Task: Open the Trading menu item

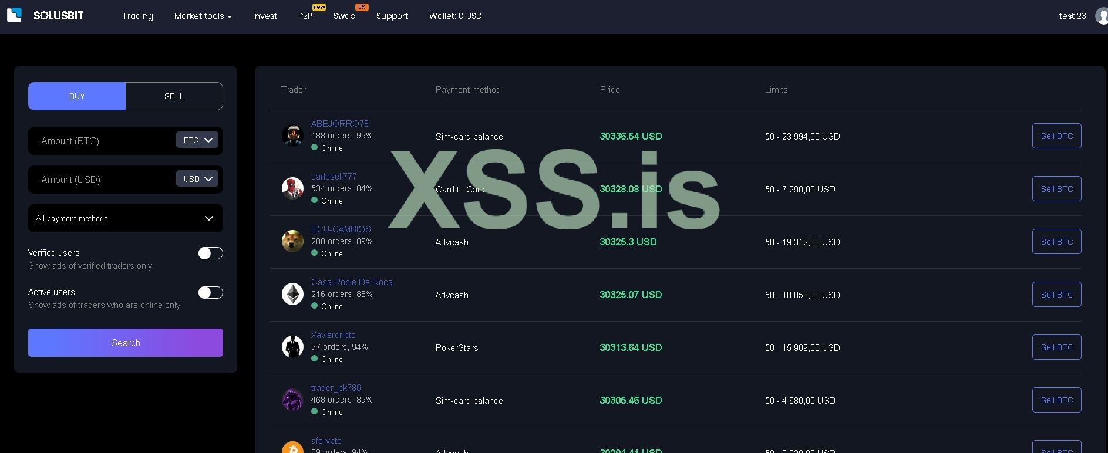Action: [137, 16]
